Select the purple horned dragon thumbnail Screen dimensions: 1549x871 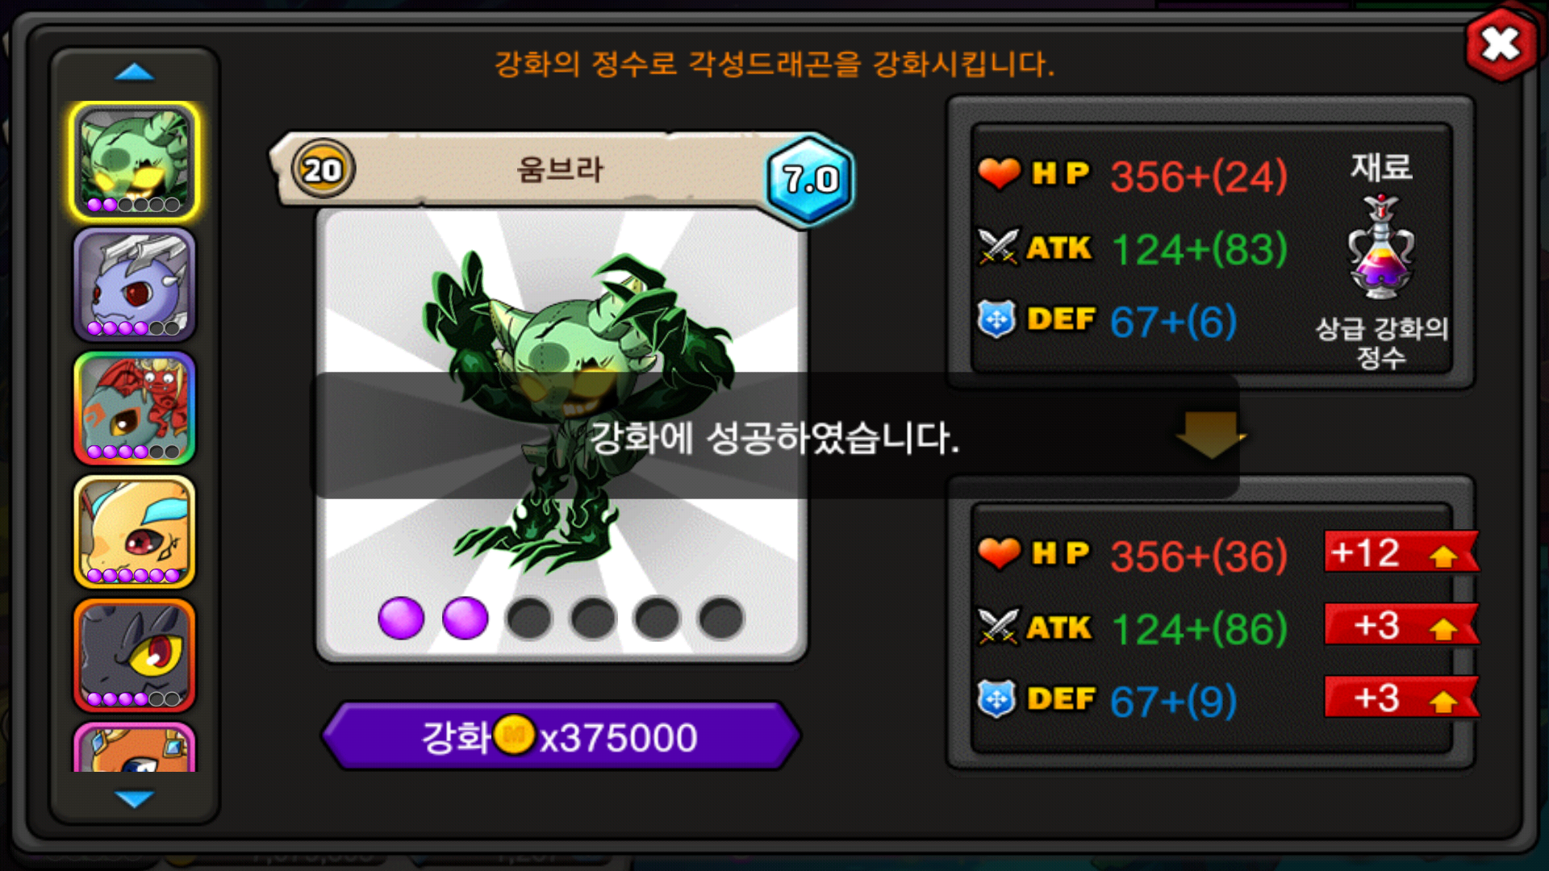[x=135, y=285]
